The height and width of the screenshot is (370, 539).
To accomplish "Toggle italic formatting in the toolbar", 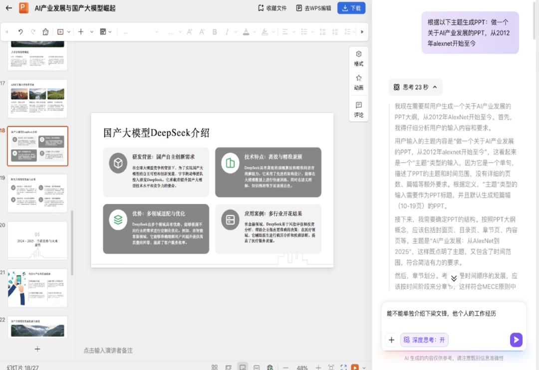I will point(228,31).
